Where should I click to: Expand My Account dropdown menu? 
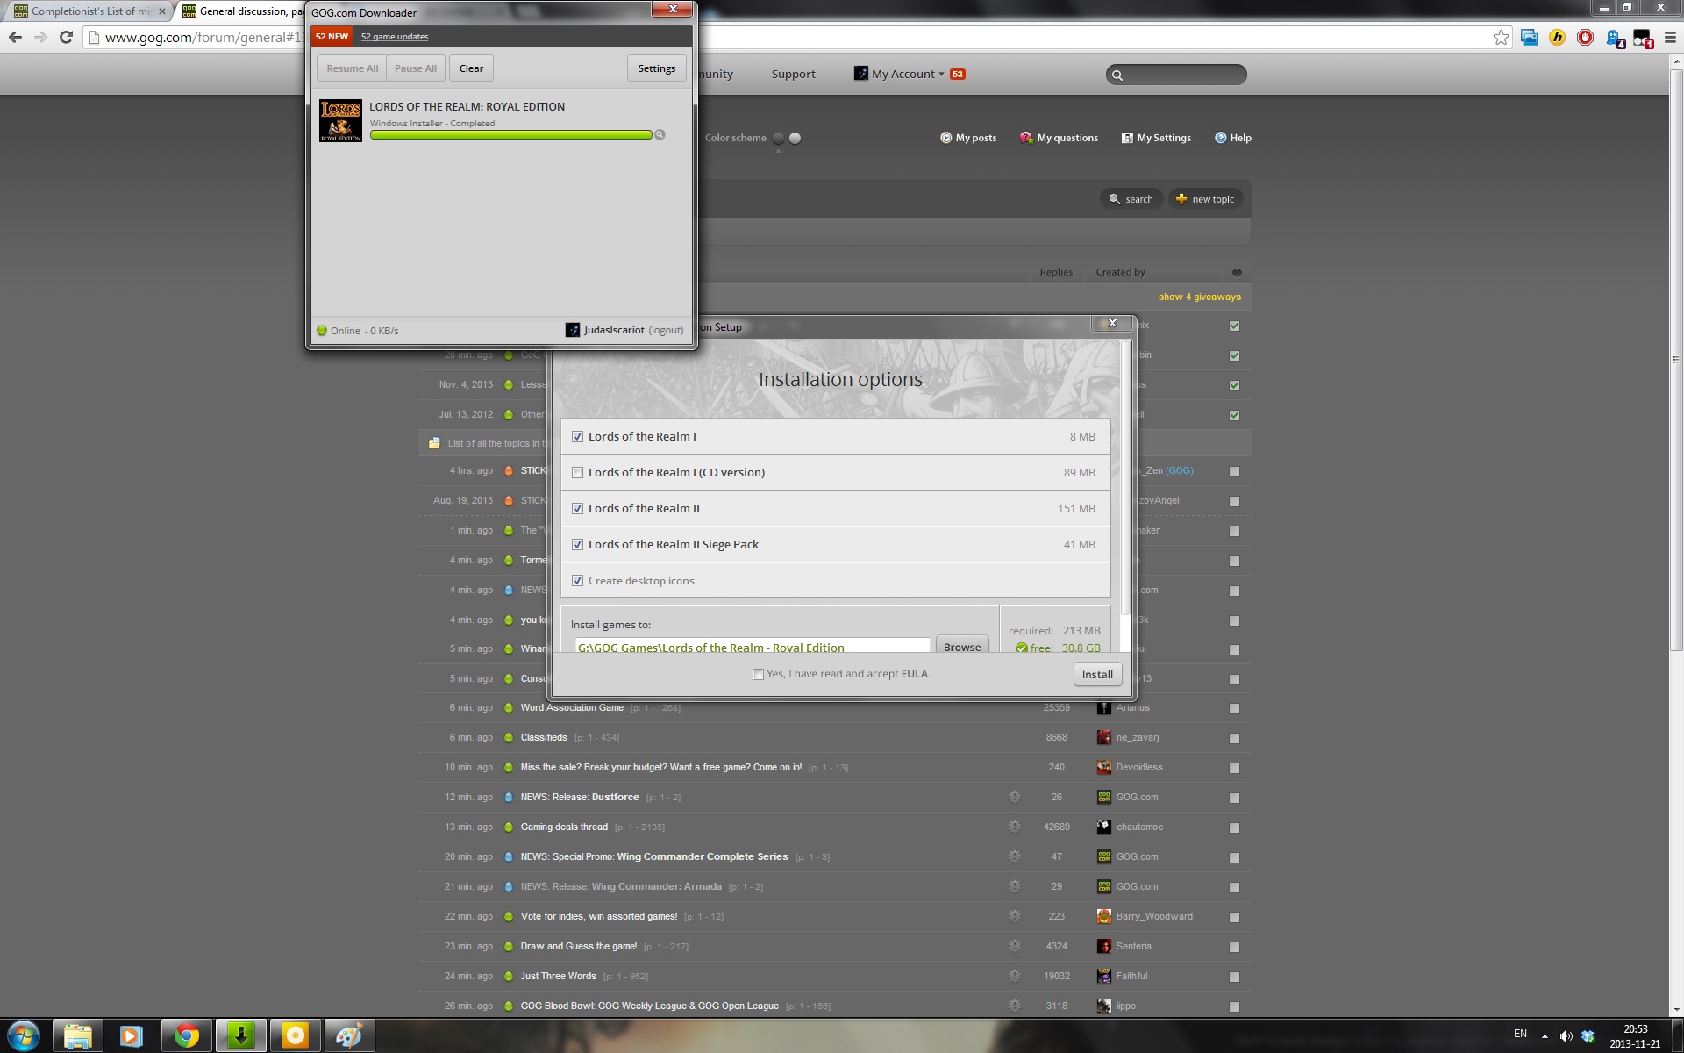coord(908,74)
